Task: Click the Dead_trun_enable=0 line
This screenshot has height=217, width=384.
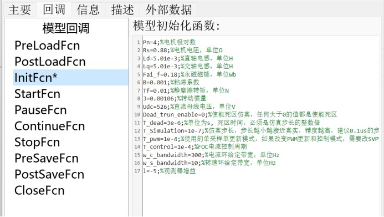Action: pyautogui.click(x=240, y=114)
